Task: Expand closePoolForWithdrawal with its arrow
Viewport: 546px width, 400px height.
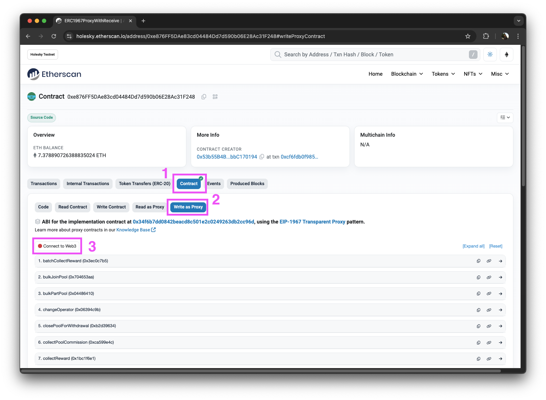Action: 500,326
